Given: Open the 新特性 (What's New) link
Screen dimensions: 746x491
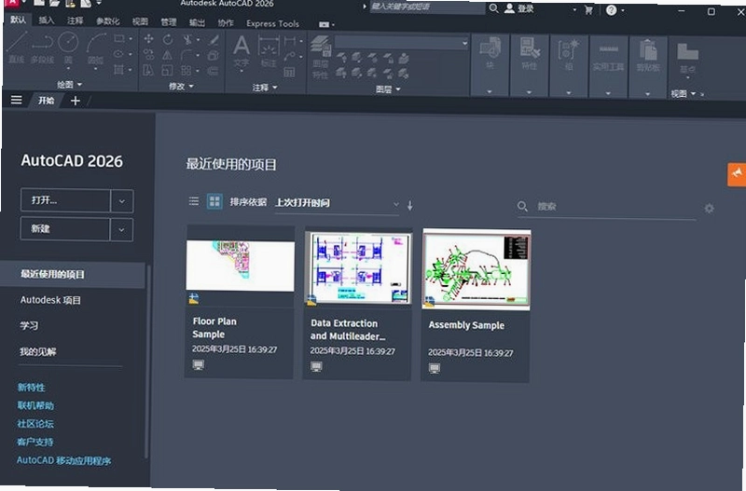Looking at the screenshot, I should pyautogui.click(x=32, y=388).
